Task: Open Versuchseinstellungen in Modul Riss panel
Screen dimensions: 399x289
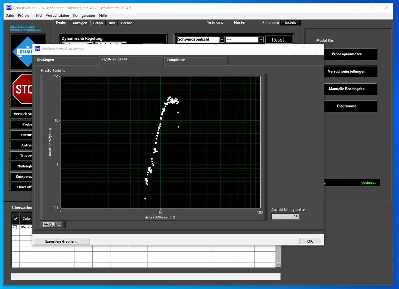Action: tap(351, 71)
